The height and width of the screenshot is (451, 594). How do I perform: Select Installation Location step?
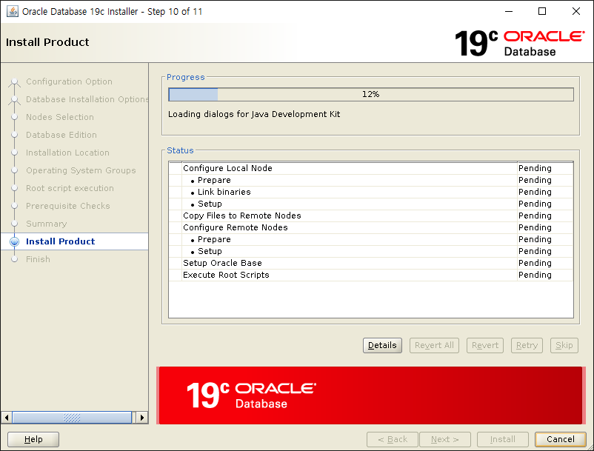pos(67,153)
